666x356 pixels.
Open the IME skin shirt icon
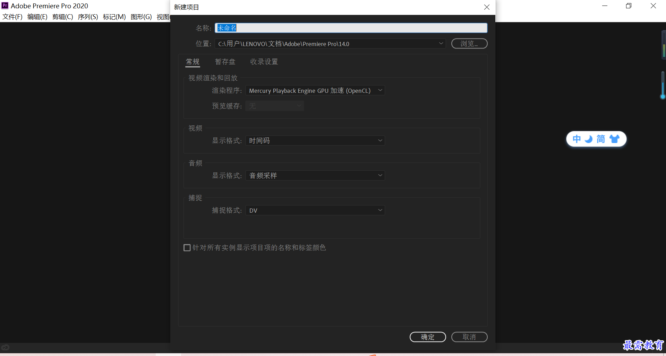pos(614,139)
